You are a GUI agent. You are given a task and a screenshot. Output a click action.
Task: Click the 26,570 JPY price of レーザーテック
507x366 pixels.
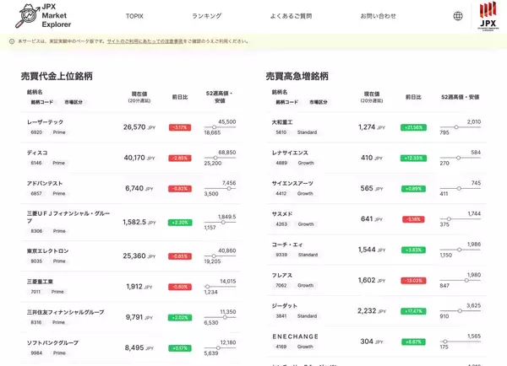tap(139, 127)
